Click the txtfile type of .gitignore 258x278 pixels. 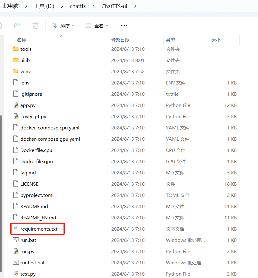[172, 94]
